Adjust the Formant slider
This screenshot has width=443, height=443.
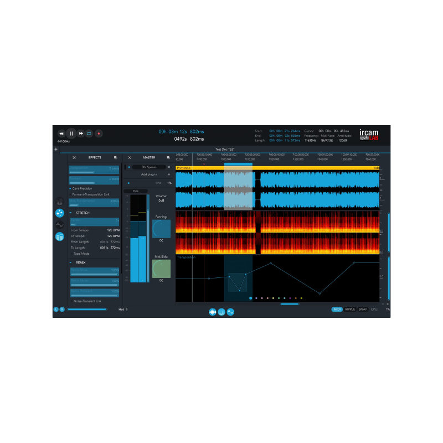[94, 181]
